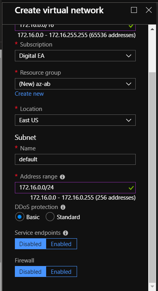This screenshot has height=291, width=158.
Task: Click the Create new resource group link
Action: (29, 94)
